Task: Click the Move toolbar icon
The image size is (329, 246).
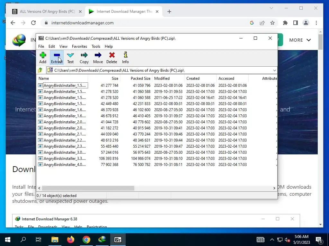Action: click(98, 58)
